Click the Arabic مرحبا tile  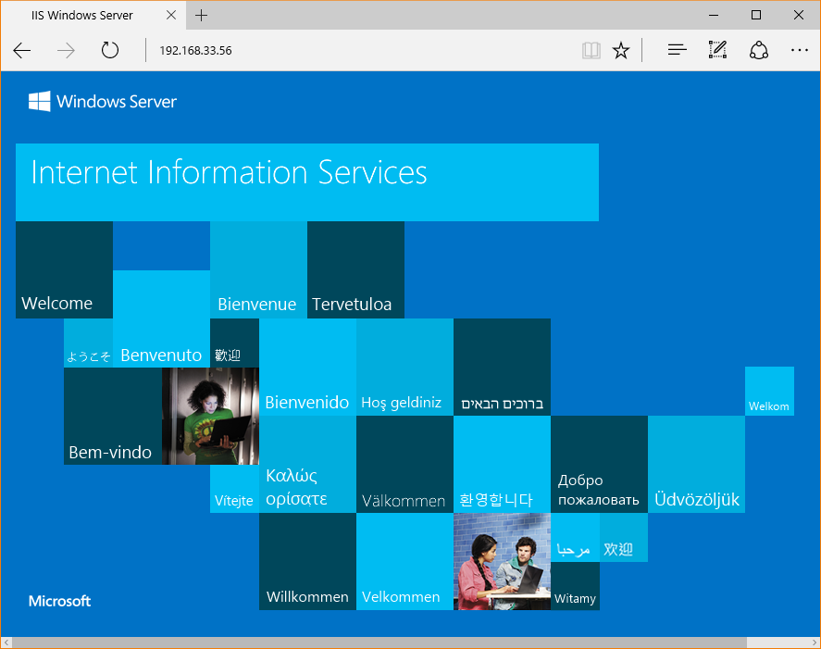tap(575, 537)
